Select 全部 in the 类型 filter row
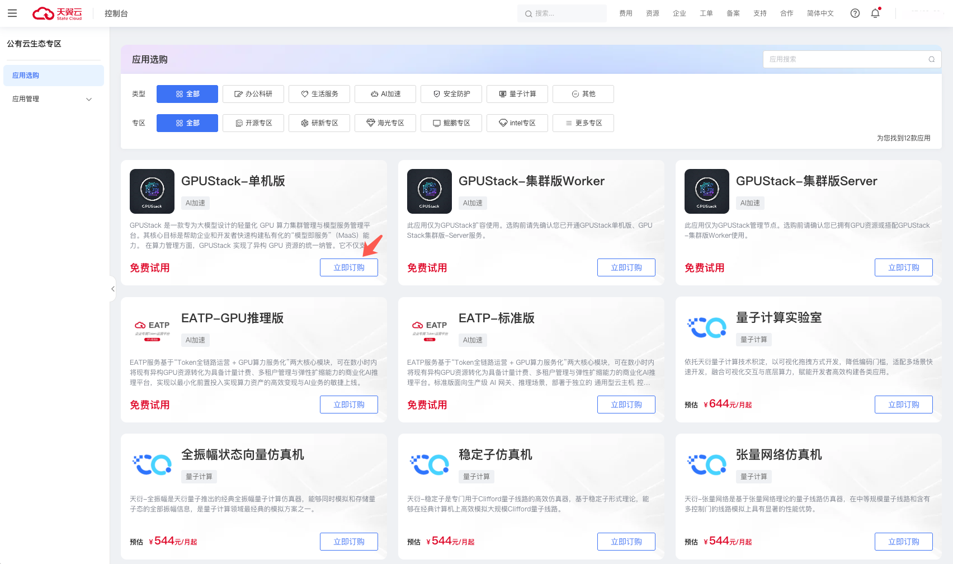Viewport: 953px width, 564px height. [x=187, y=94]
